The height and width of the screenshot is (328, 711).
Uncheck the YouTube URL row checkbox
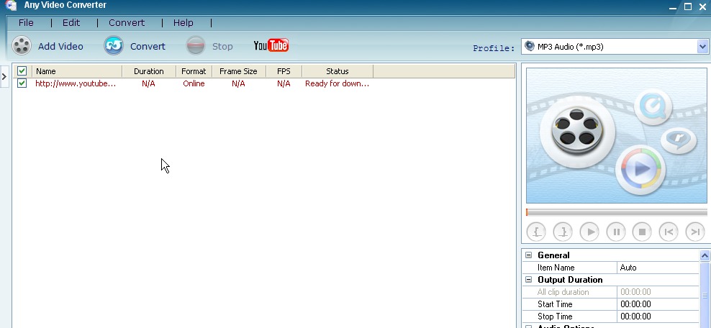coord(22,83)
